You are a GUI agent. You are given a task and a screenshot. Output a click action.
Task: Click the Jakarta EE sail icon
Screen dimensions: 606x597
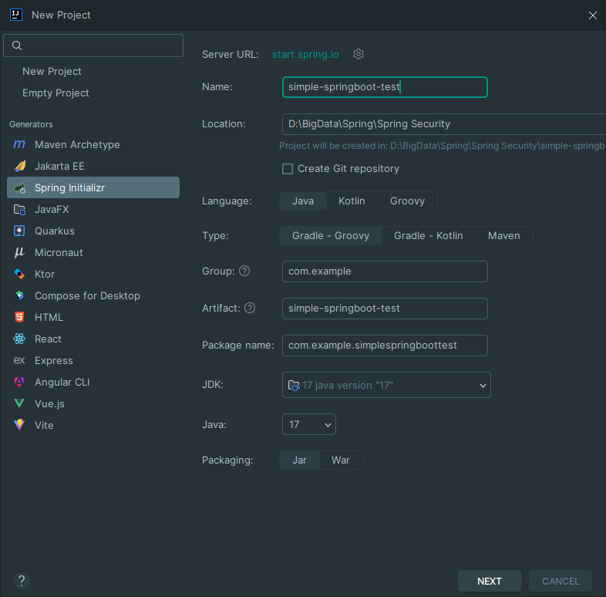[x=19, y=167]
